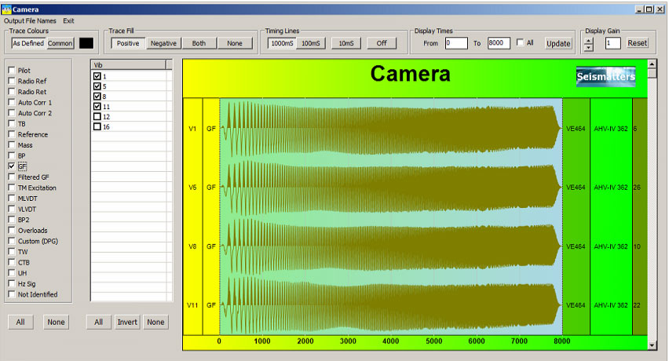Increase display gain with up arrow
669x361 pixels.
(x=588, y=41)
